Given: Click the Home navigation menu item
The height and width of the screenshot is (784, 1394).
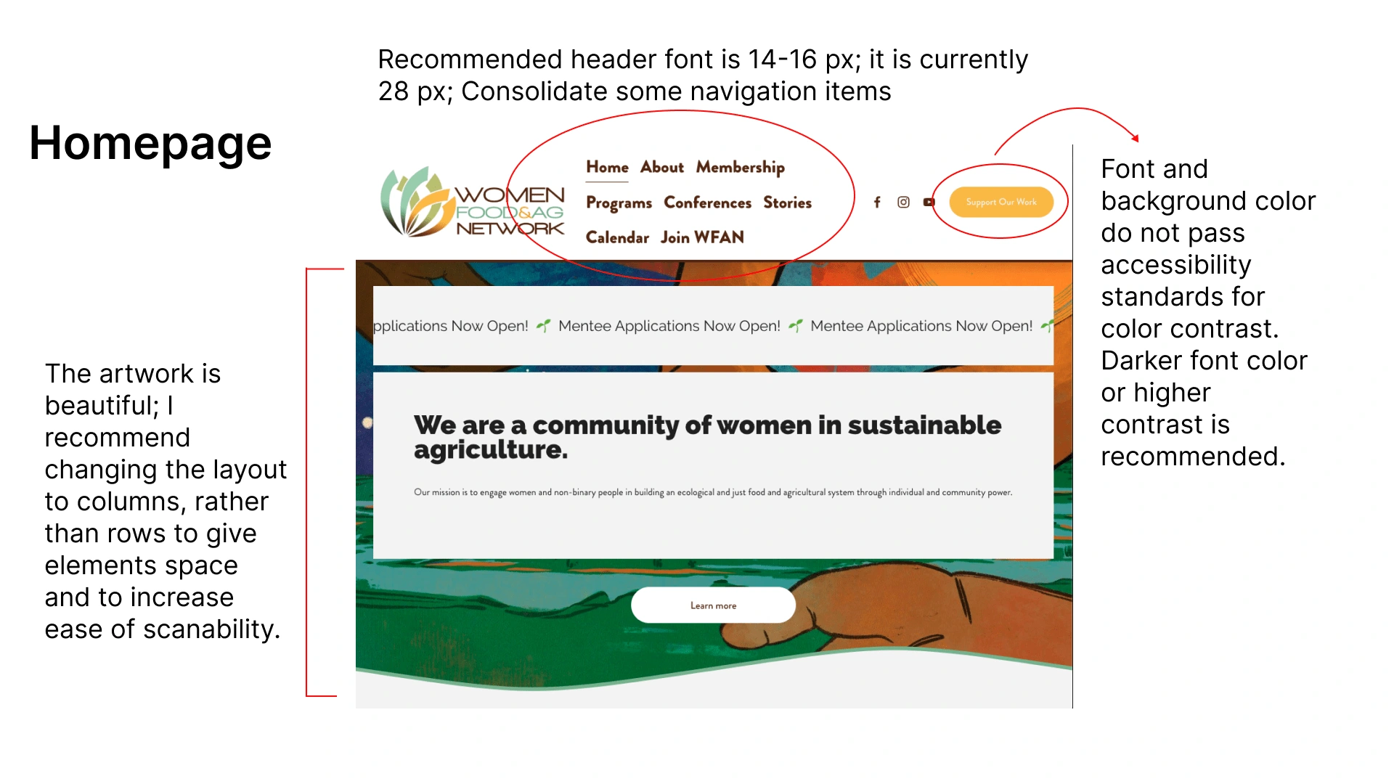Looking at the screenshot, I should point(608,168).
